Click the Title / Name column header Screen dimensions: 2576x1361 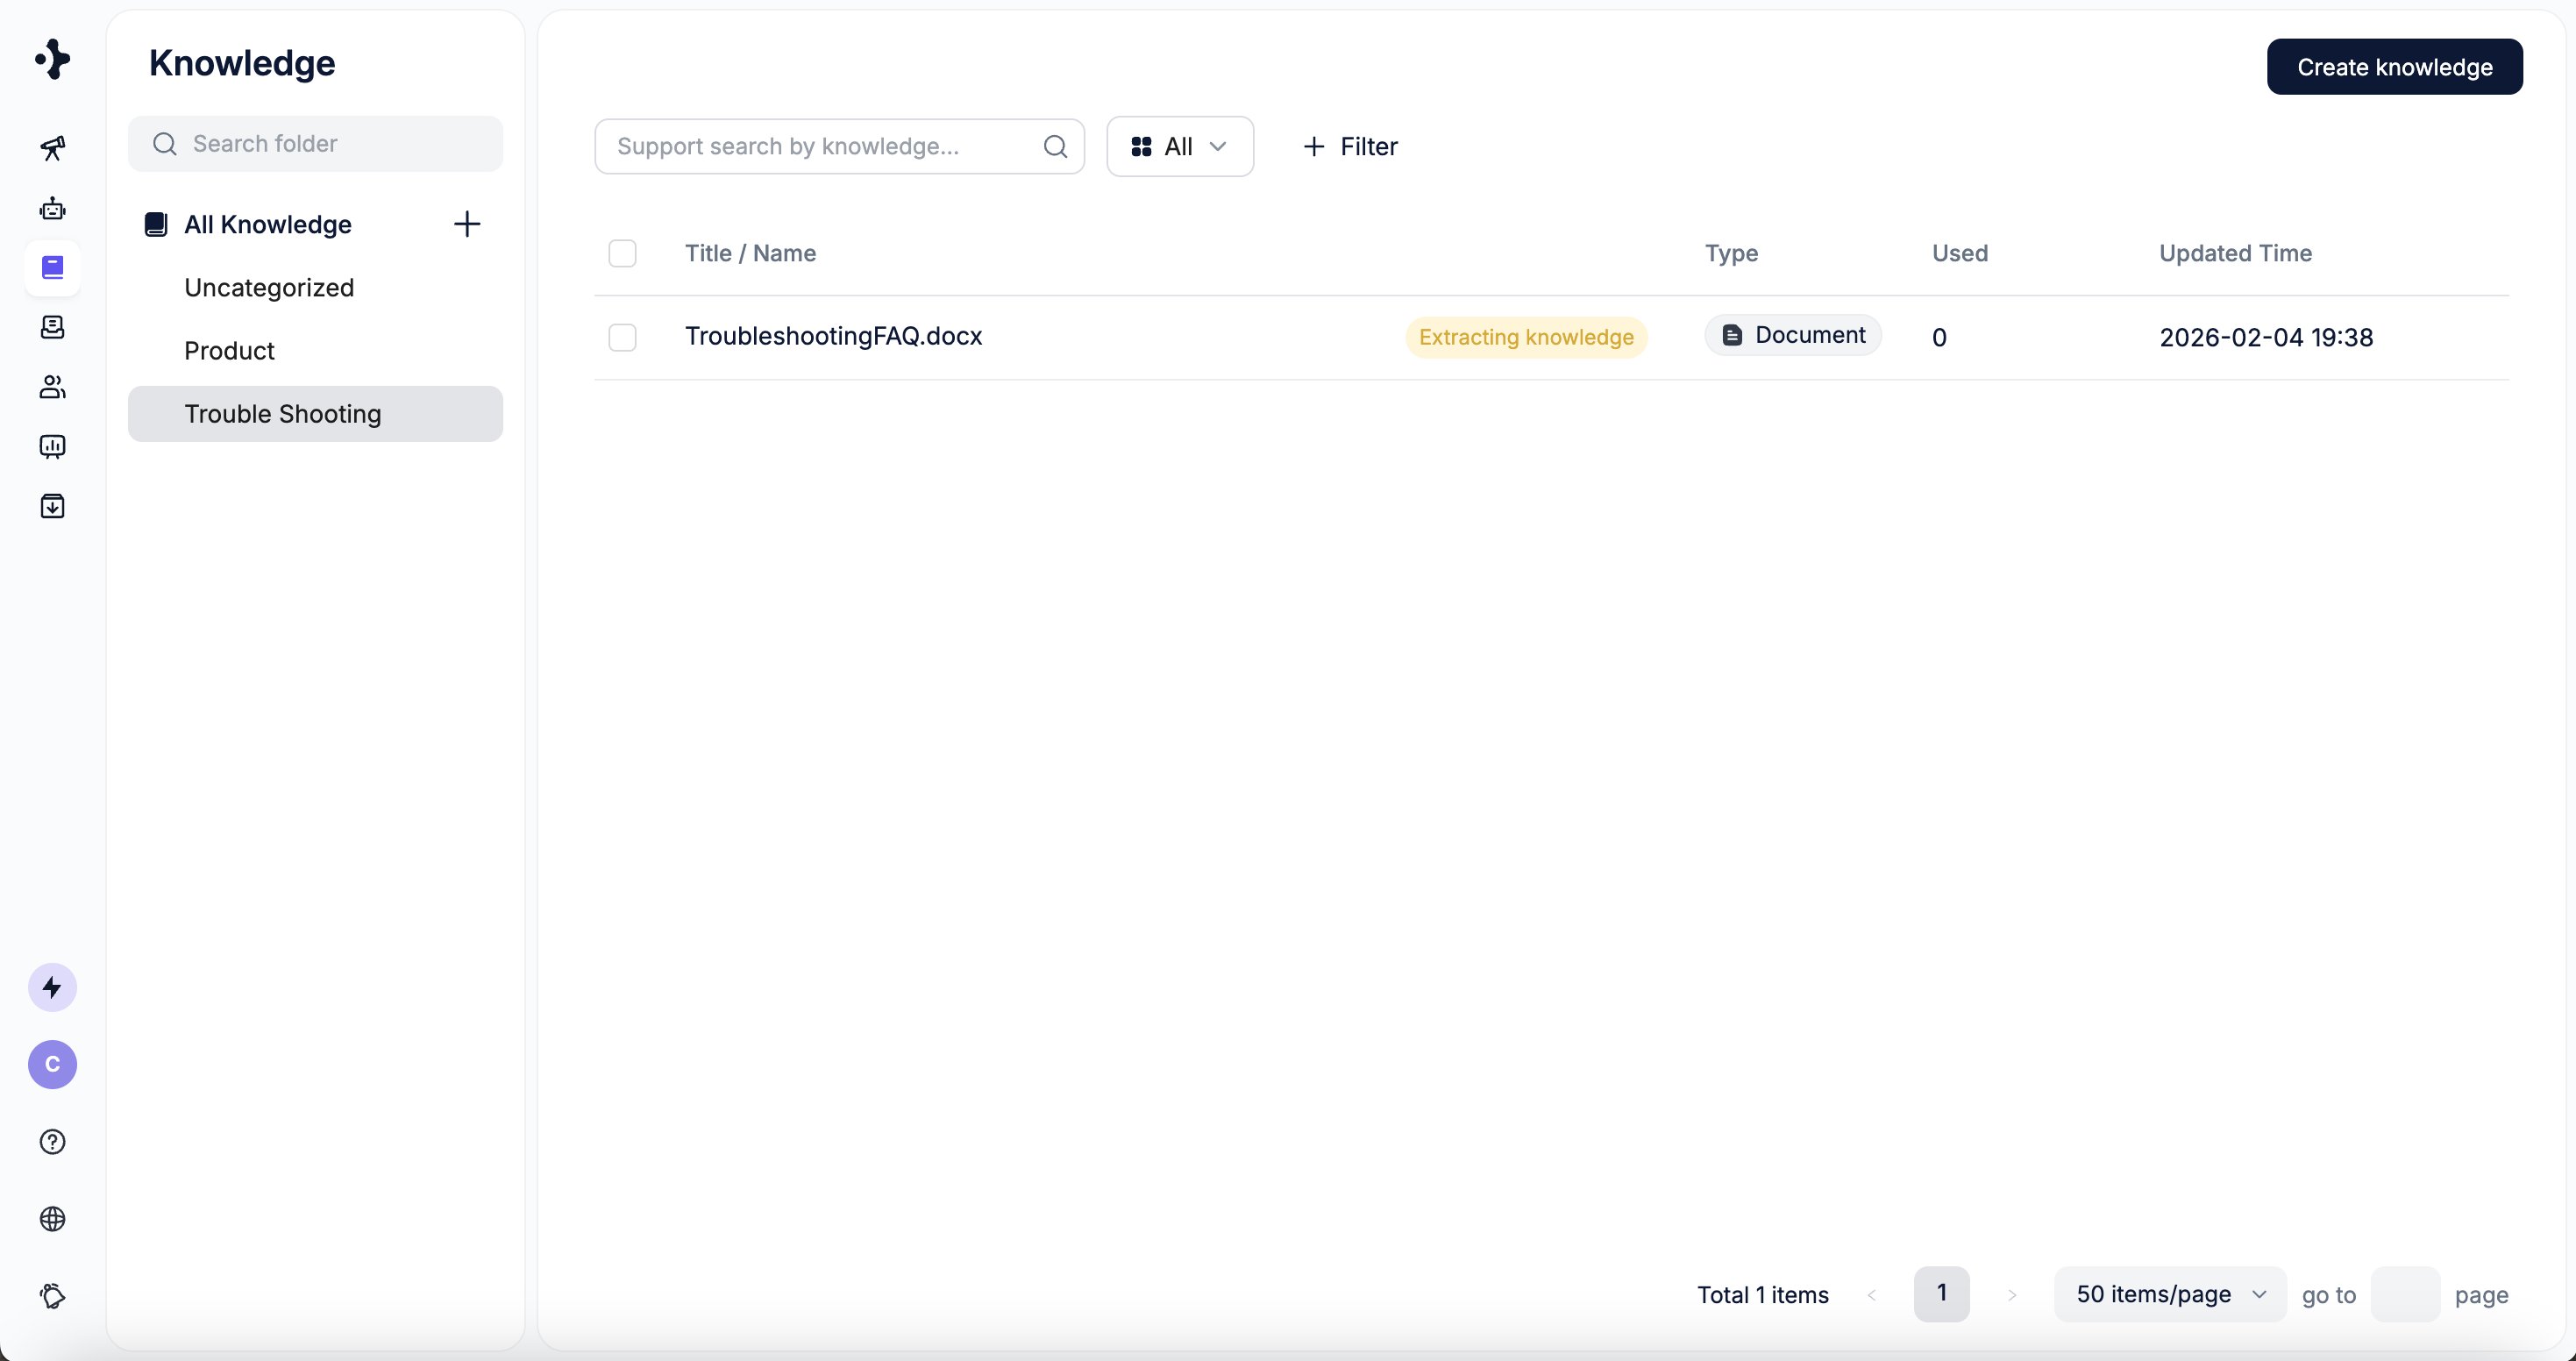[x=750, y=253]
